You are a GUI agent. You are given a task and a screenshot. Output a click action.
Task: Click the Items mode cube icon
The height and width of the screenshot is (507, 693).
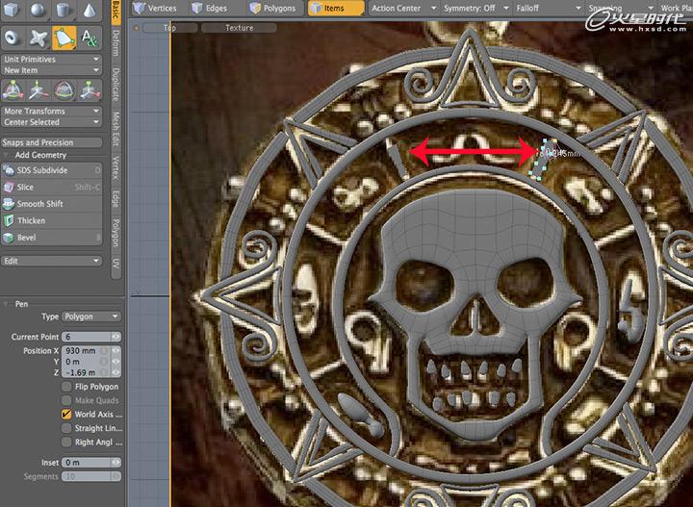(x=316, y=8)
